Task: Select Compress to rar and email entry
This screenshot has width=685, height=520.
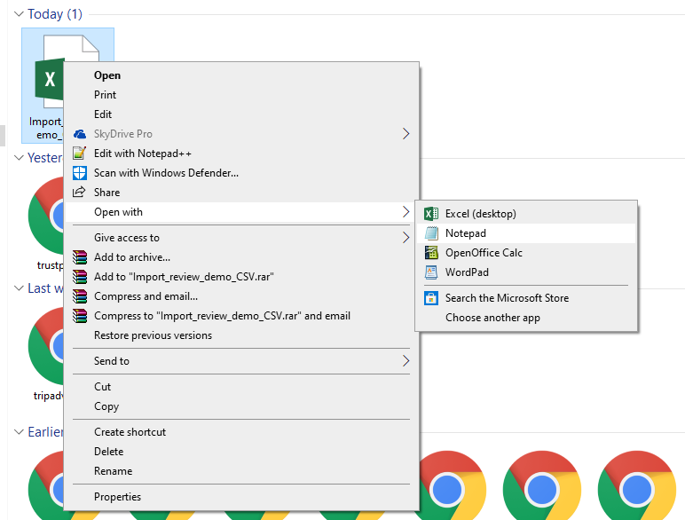Action: point(241,316)
